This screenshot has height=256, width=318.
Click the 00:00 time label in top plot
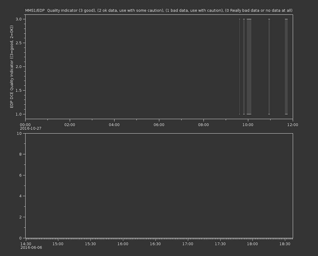(25, 125)
